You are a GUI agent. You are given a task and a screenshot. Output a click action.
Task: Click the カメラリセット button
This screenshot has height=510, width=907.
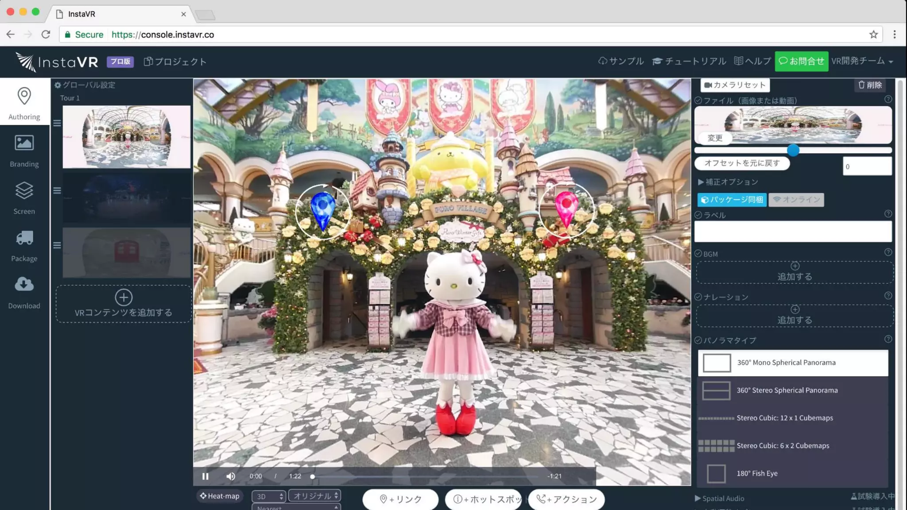coord(735,85)
